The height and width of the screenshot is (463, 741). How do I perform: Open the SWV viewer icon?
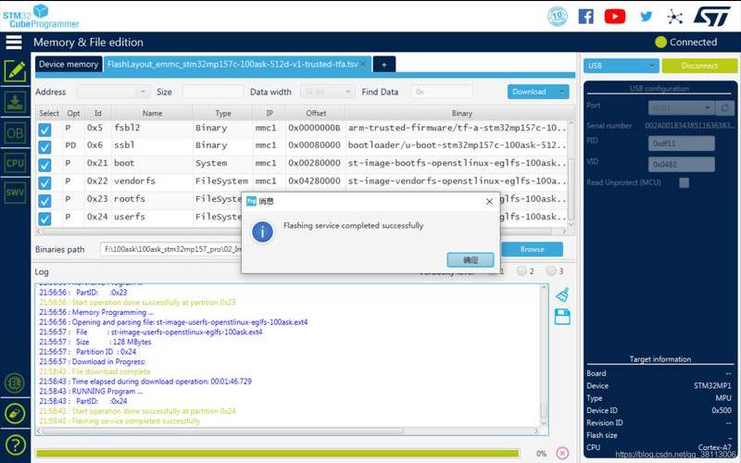click(15, 193)
